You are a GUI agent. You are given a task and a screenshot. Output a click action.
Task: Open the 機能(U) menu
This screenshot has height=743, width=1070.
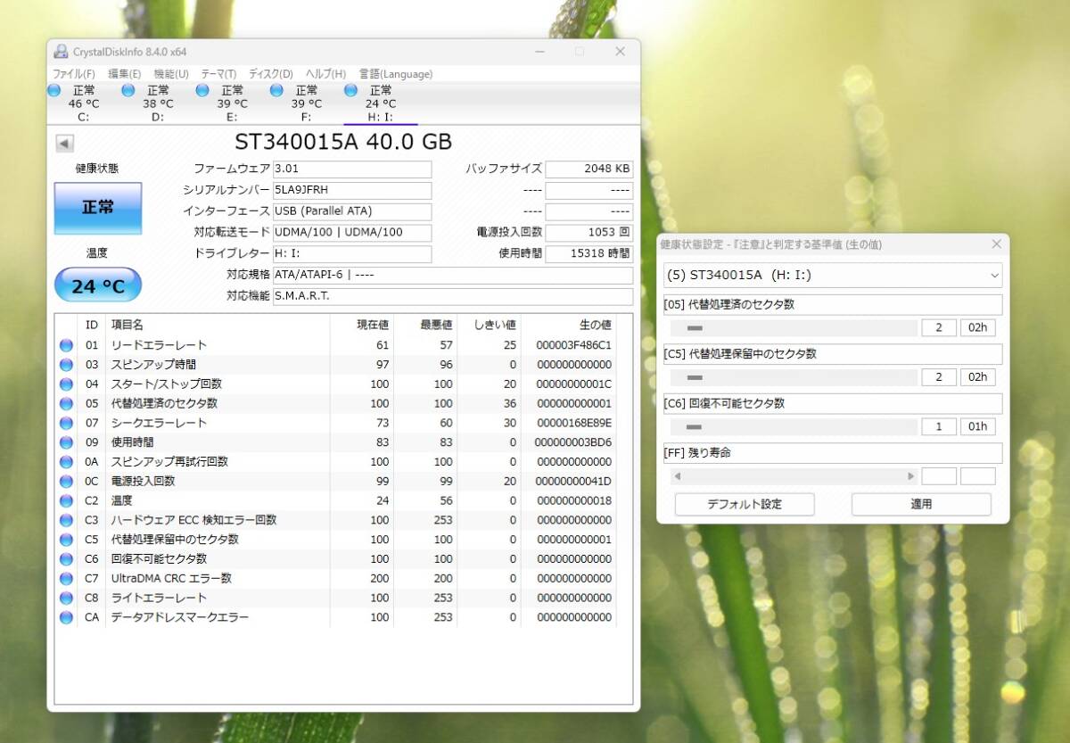point(171,74)
